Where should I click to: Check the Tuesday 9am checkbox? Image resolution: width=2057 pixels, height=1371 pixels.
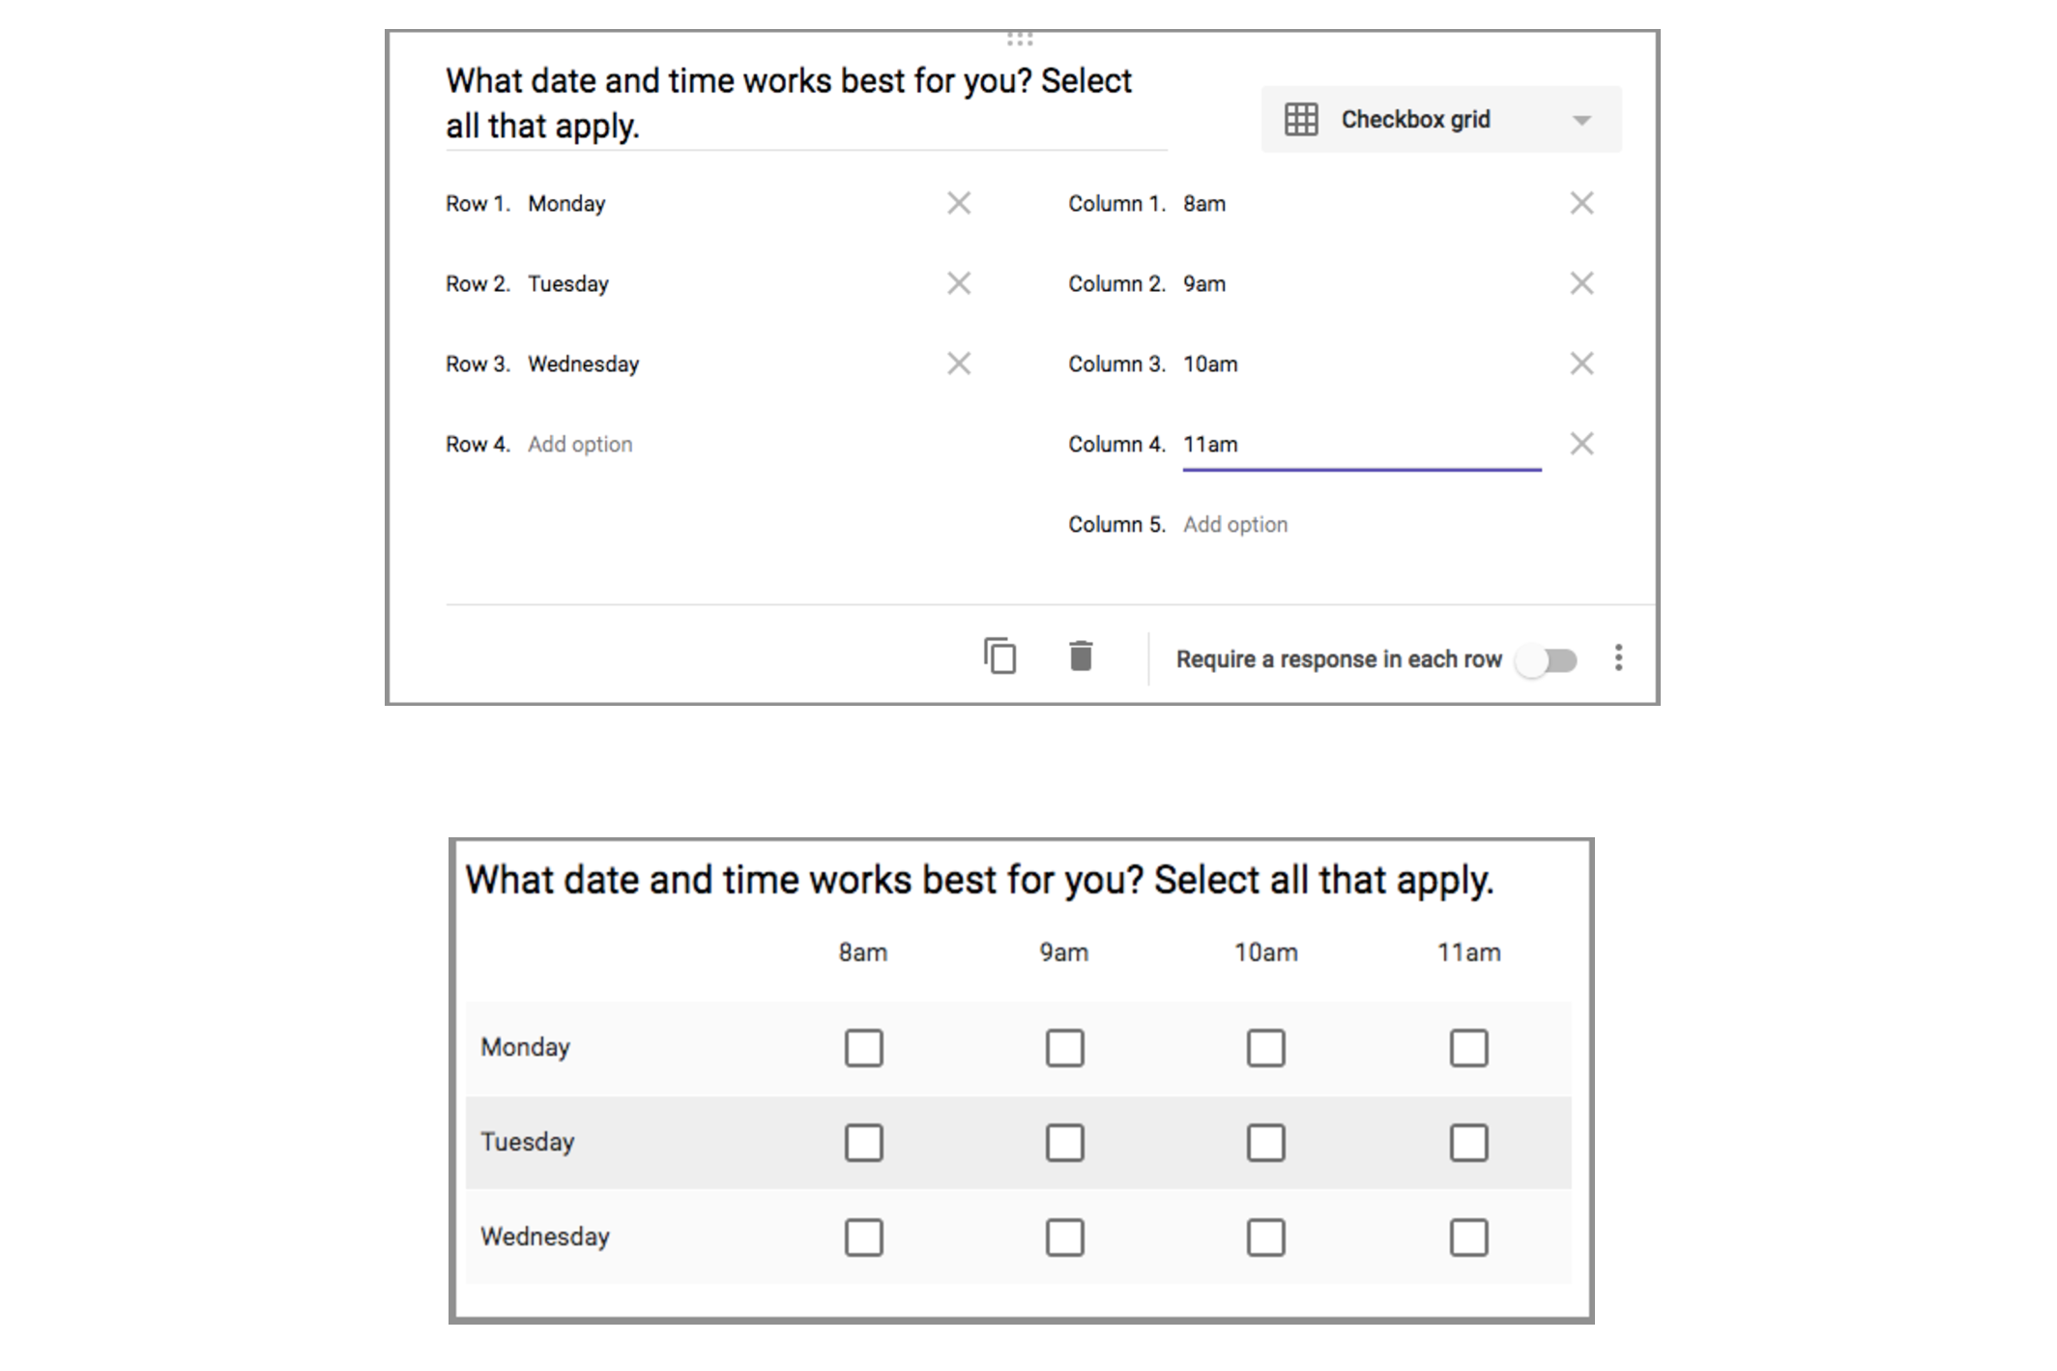coord(1063,1142)
